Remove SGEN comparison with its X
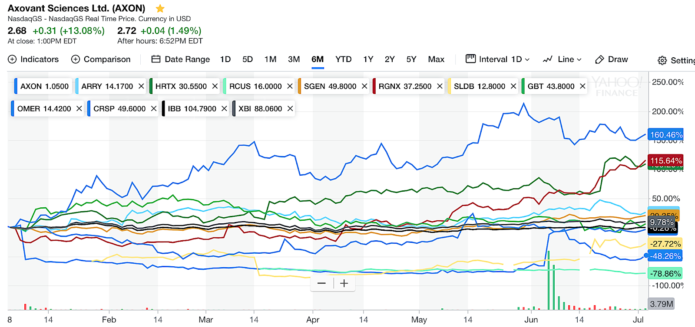Viewport: 695px width, 327px height. [x=364, y=86]
